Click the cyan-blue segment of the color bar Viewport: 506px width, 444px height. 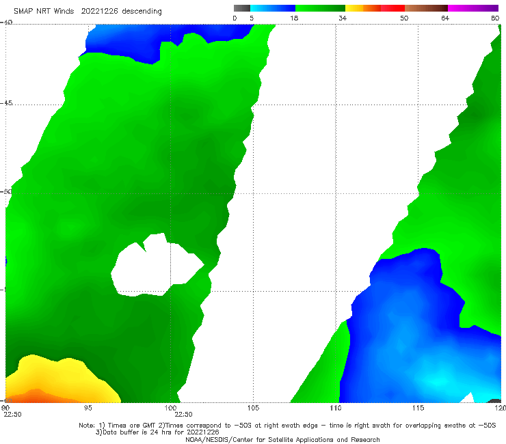pyautogui.click(x=273, y=8)
